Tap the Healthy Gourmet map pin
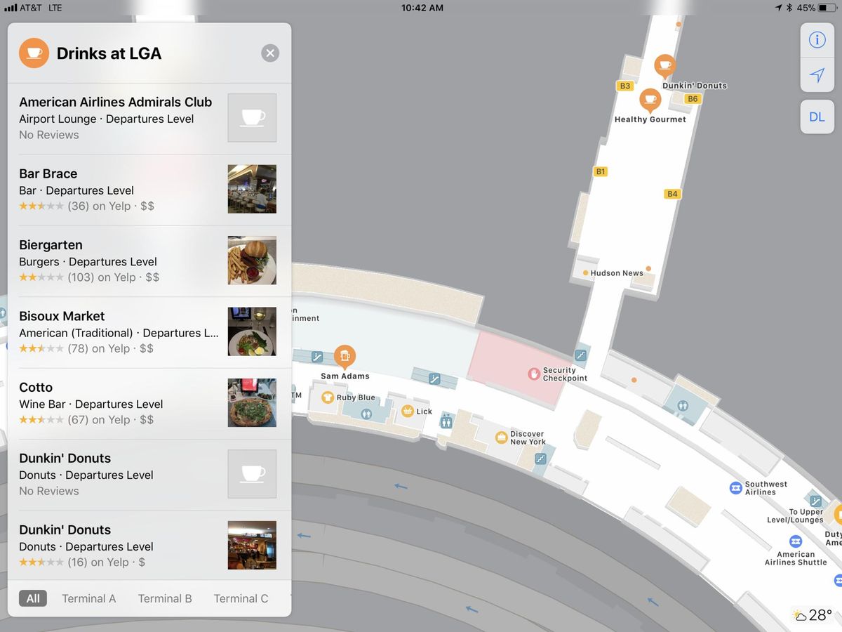Image resolution: width=842 pixels, height=632 pixels. 650,100
